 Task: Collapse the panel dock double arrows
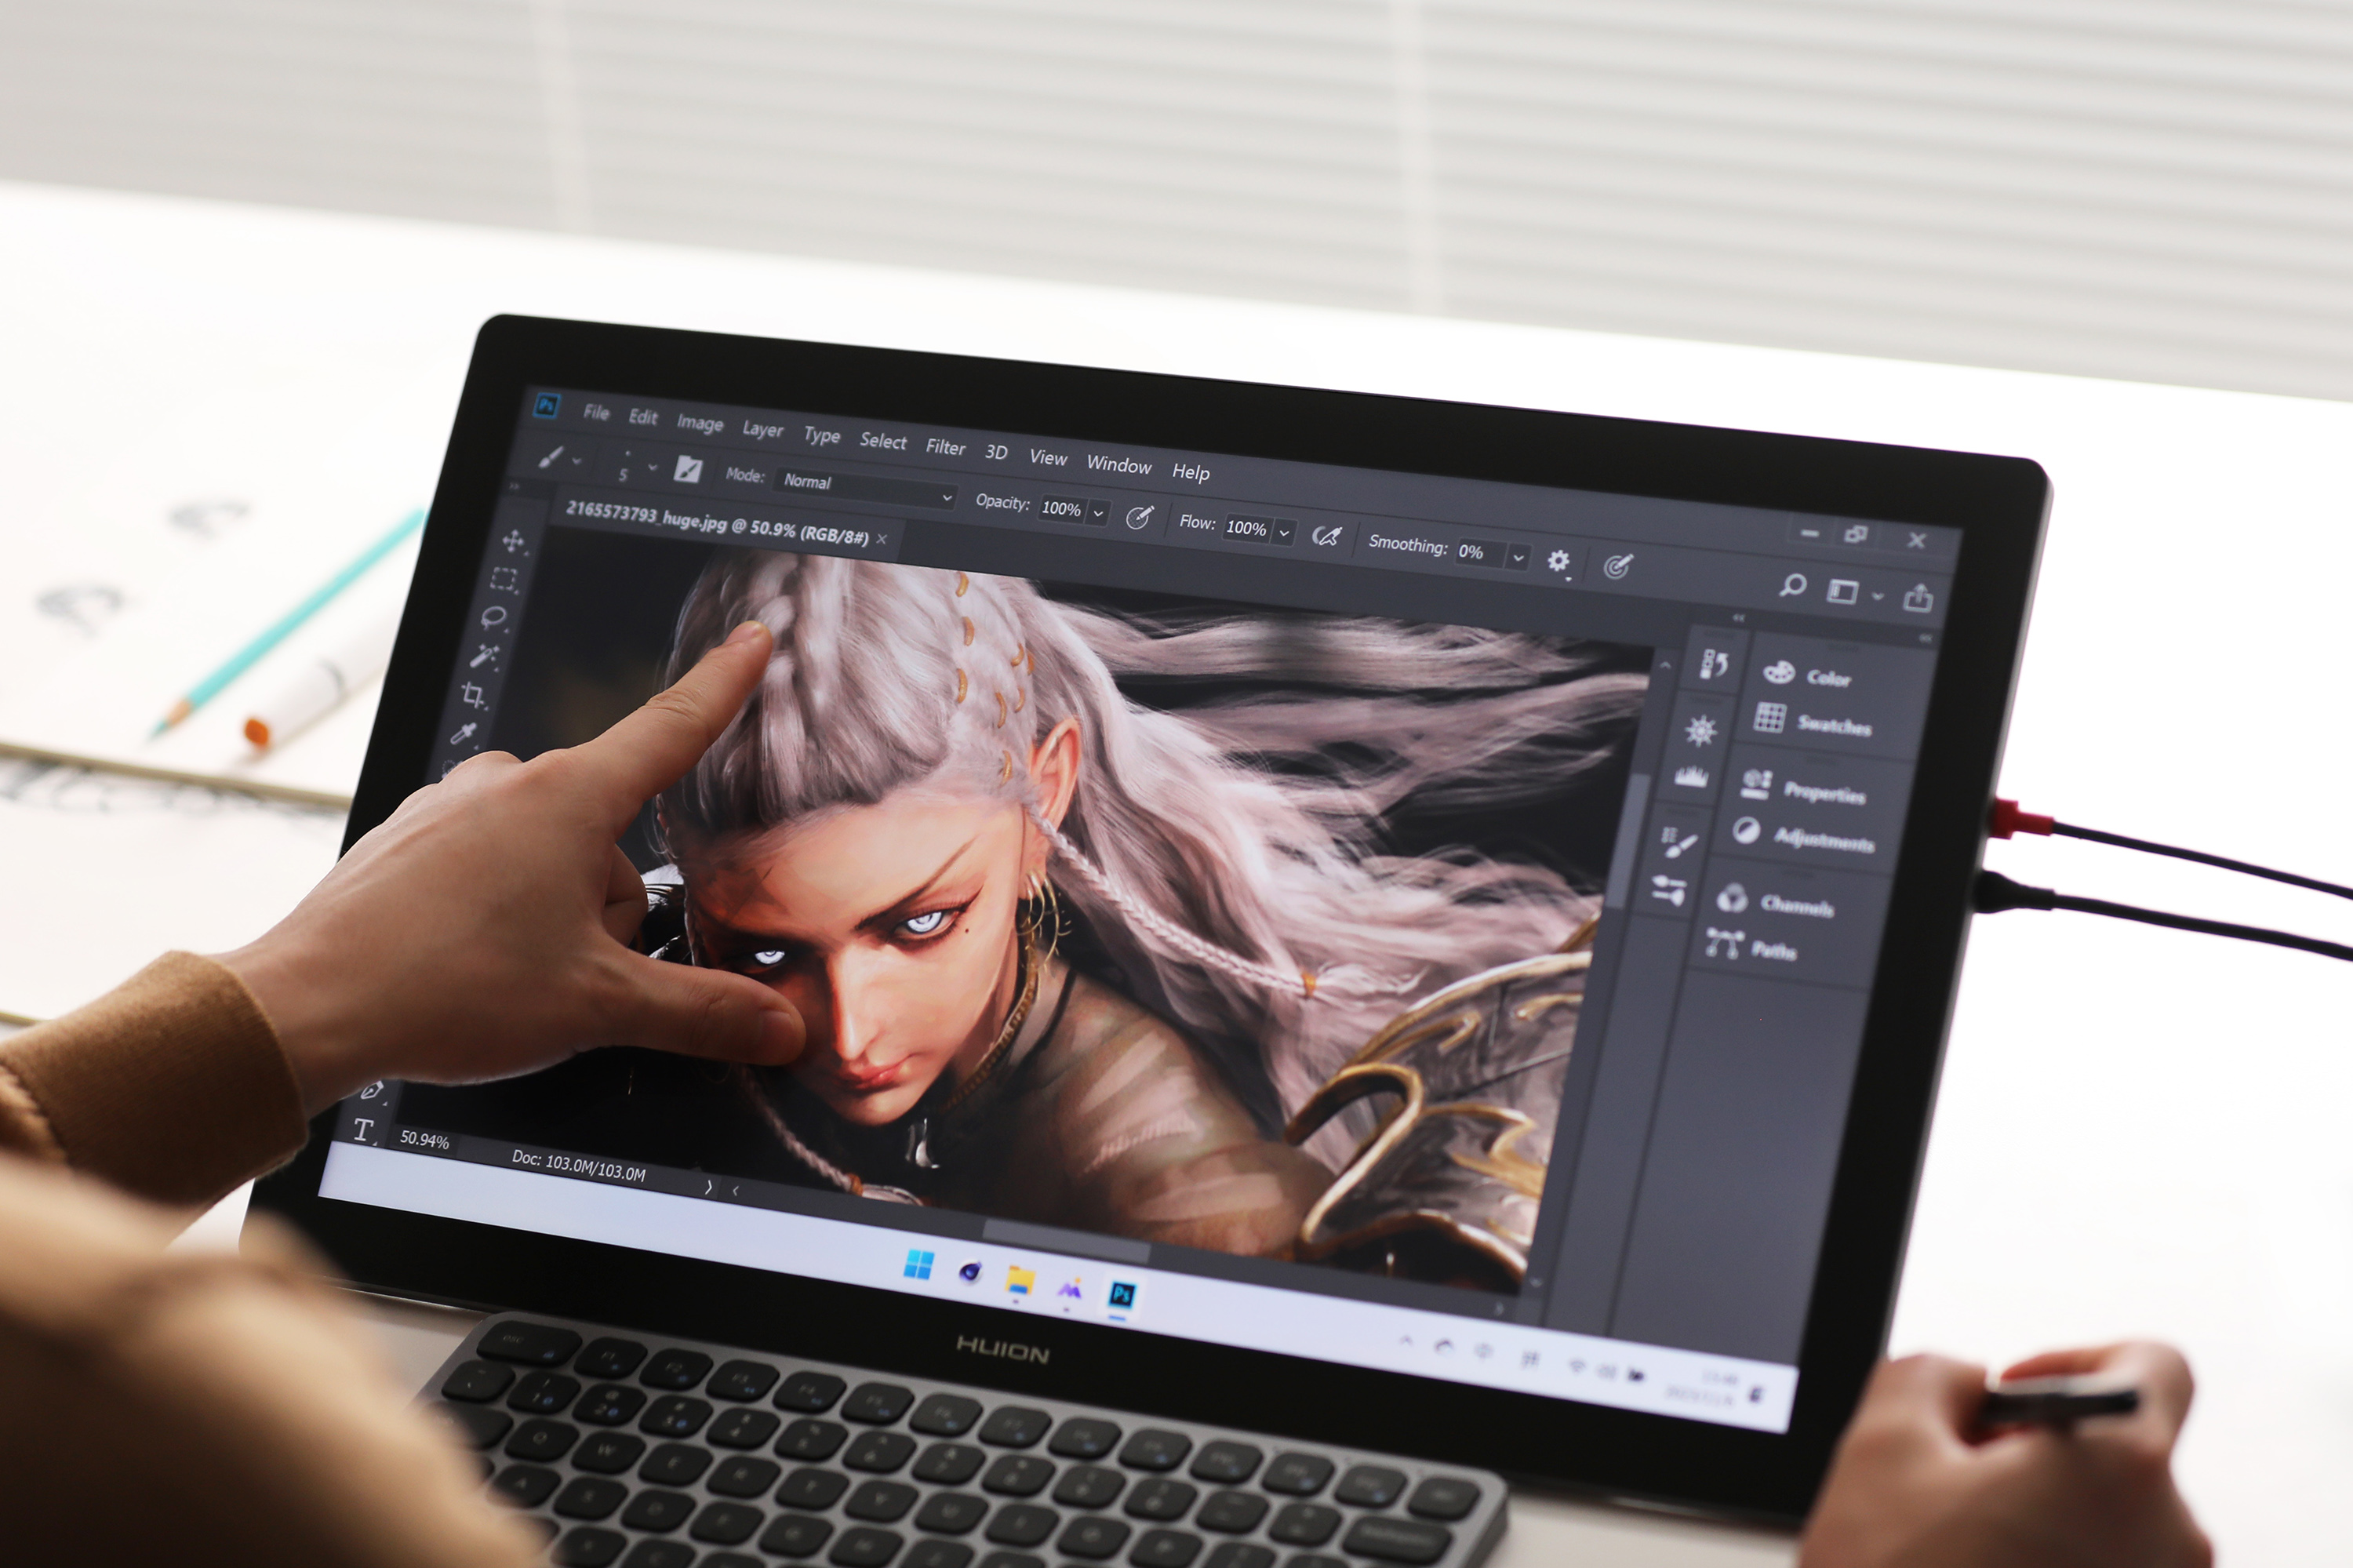pyautogui.click(x=1925, y=638)
